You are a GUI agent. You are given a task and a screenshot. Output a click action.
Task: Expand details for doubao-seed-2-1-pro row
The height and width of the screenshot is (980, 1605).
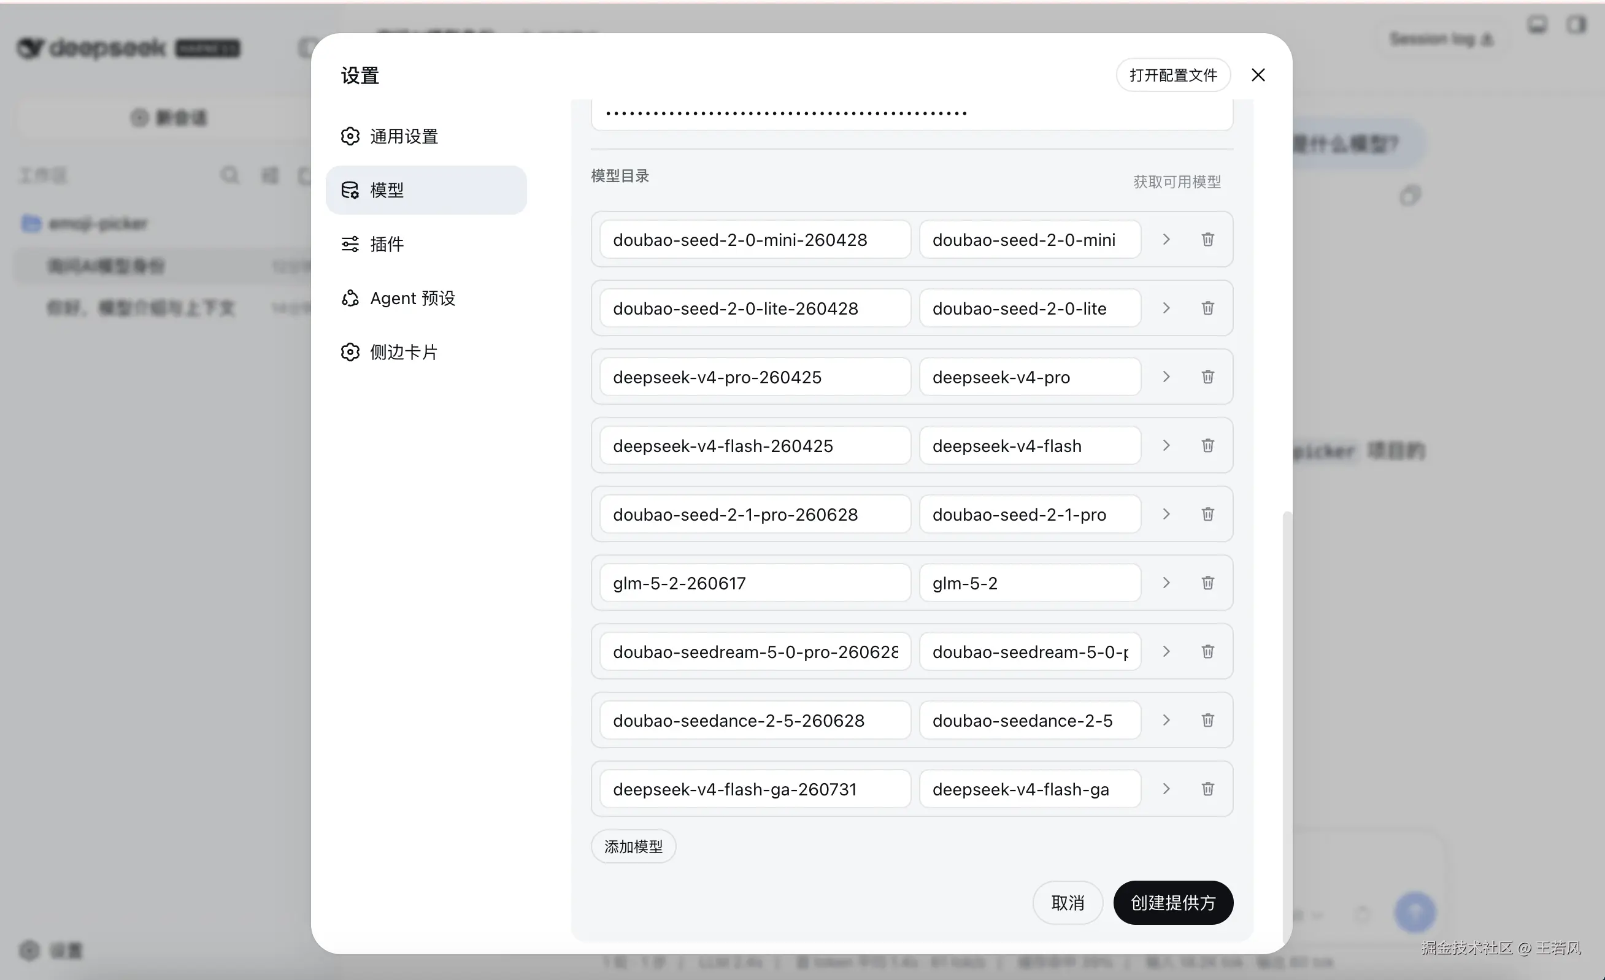[x=1166, y=515]
